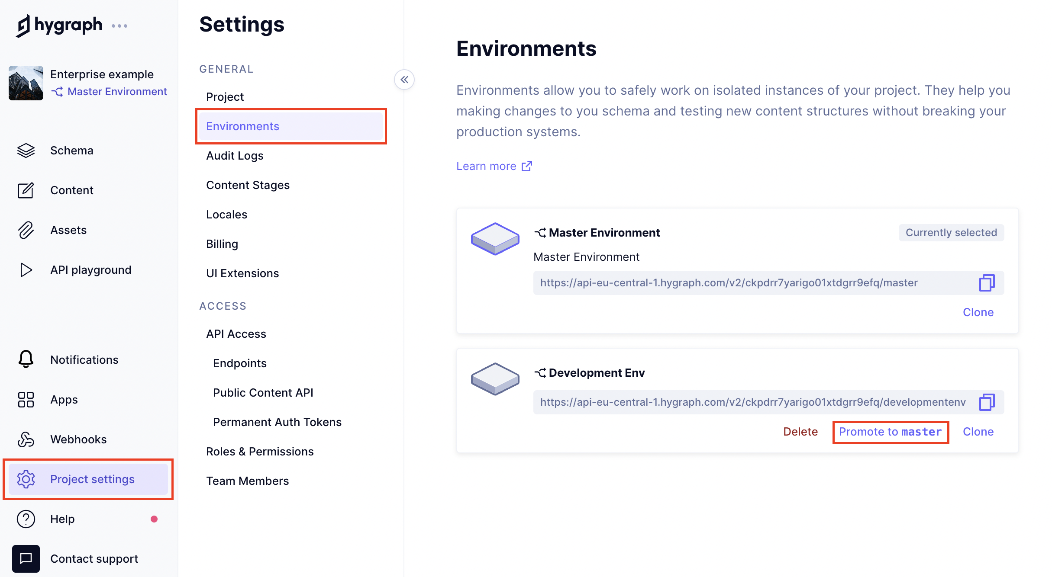Expand the Apps section
The height and width of the screenshot is (577, 1052).
click(64, 399)
